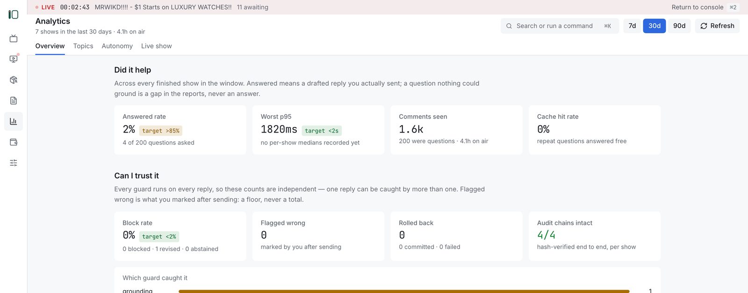Image resolution: width=748 pixels, height=293 pixels.
Task: Click the Rolled back card
Action: tap(456, 236)
